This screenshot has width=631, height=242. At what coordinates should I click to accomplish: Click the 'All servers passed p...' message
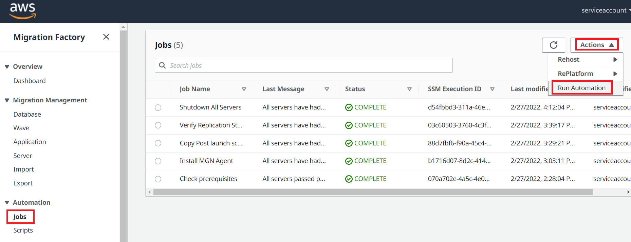coord(294,179)
